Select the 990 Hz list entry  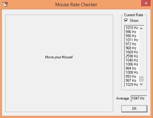coord(132,36)
